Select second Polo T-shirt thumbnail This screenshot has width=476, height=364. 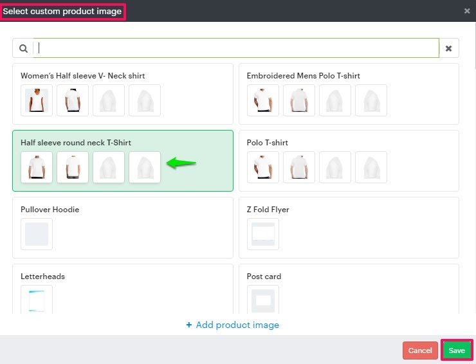pos(299,167)
